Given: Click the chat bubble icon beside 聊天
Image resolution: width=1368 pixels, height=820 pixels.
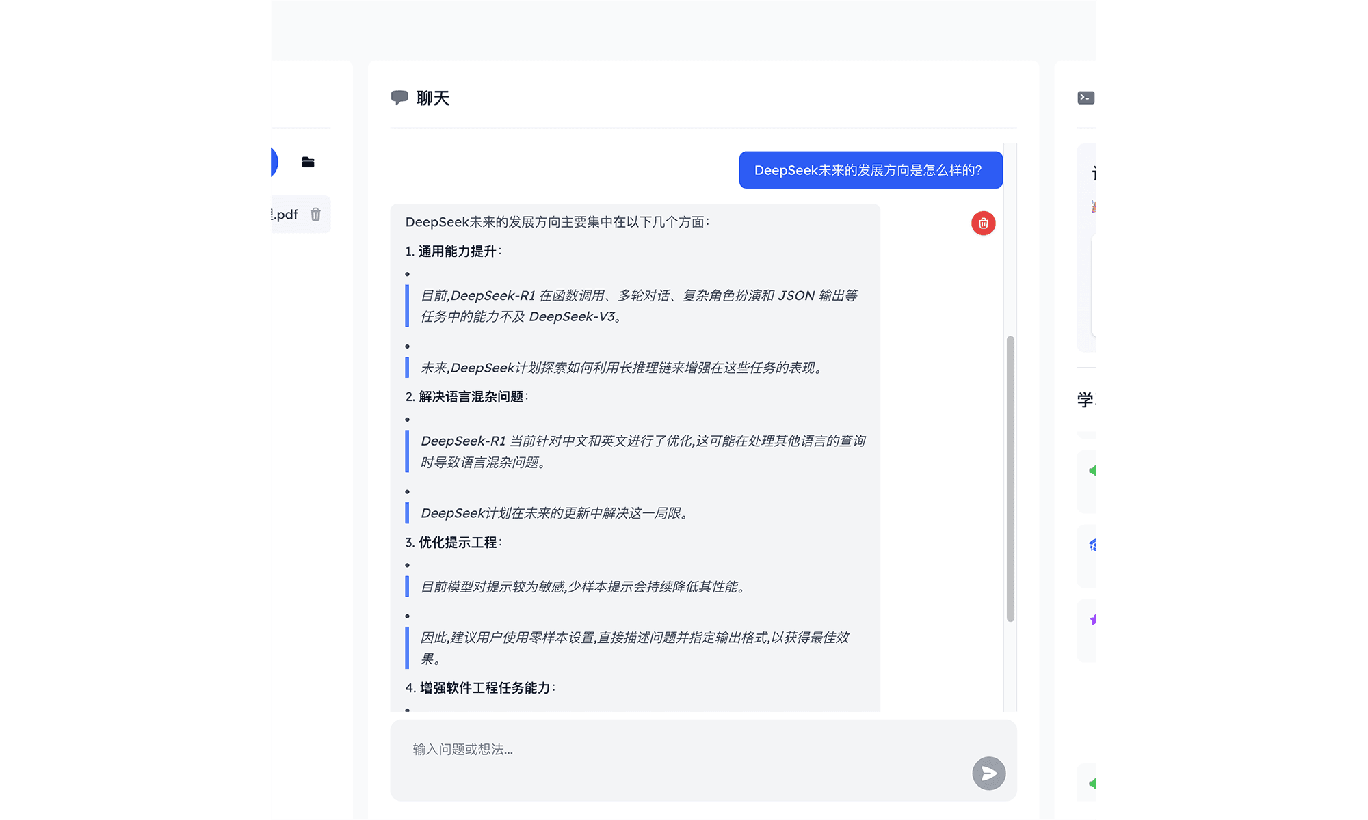Looking at the screenshot, I should point(399,98).
